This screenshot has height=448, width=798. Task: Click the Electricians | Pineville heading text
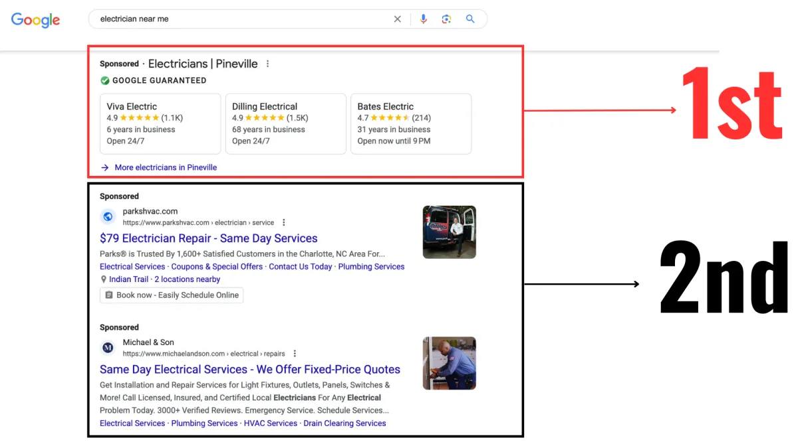(203, 64)
